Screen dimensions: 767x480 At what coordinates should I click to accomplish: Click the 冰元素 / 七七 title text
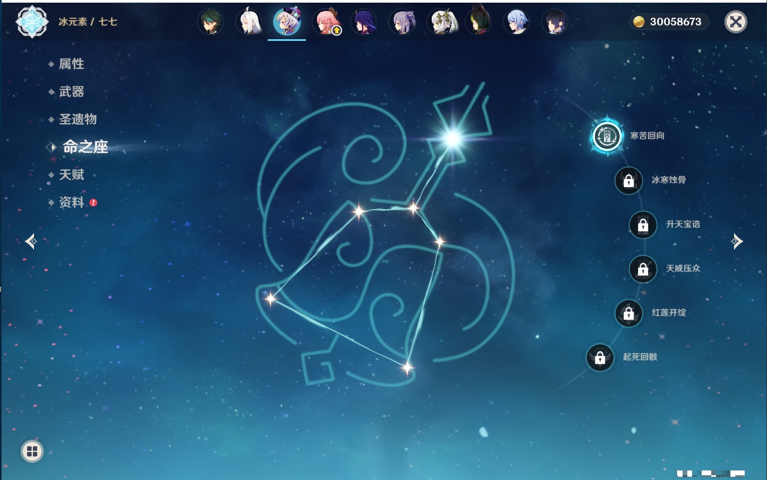[x=88, y=22]
